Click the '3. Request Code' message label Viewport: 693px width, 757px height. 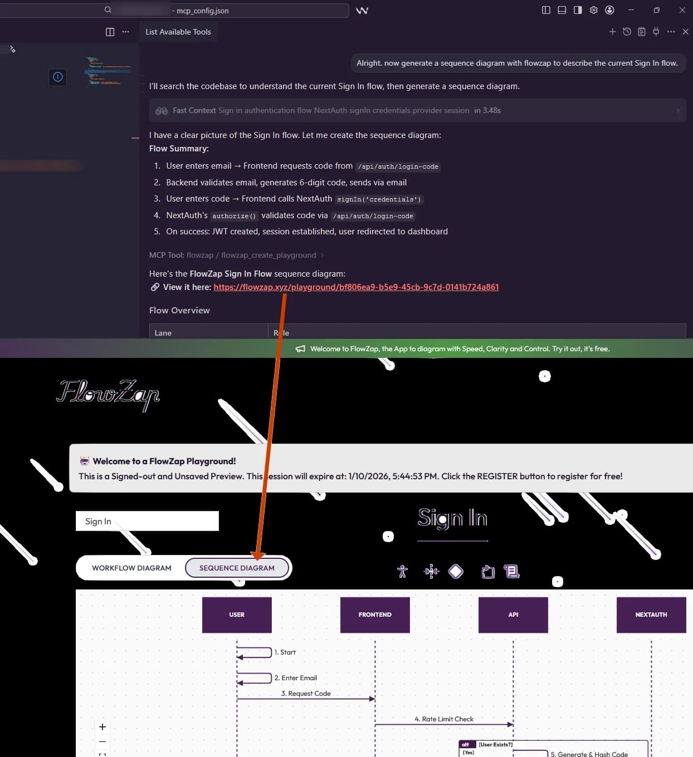[x=306, y=694]
